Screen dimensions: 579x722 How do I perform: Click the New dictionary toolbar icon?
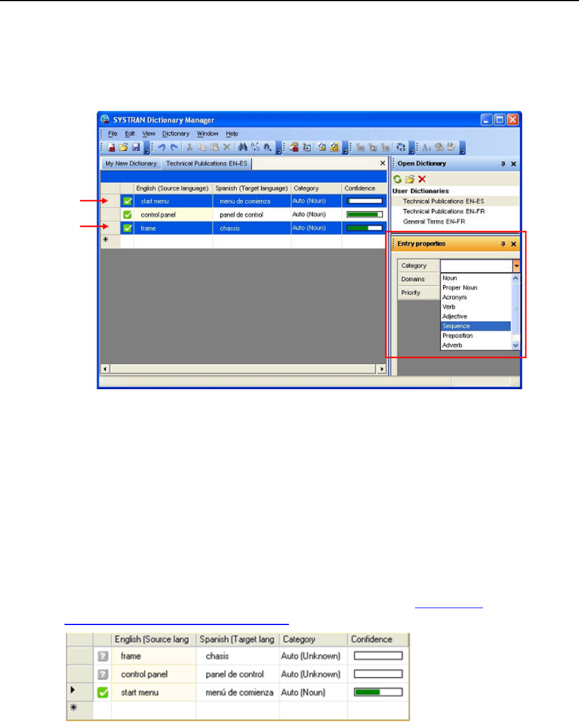click(x=111, y=148)
